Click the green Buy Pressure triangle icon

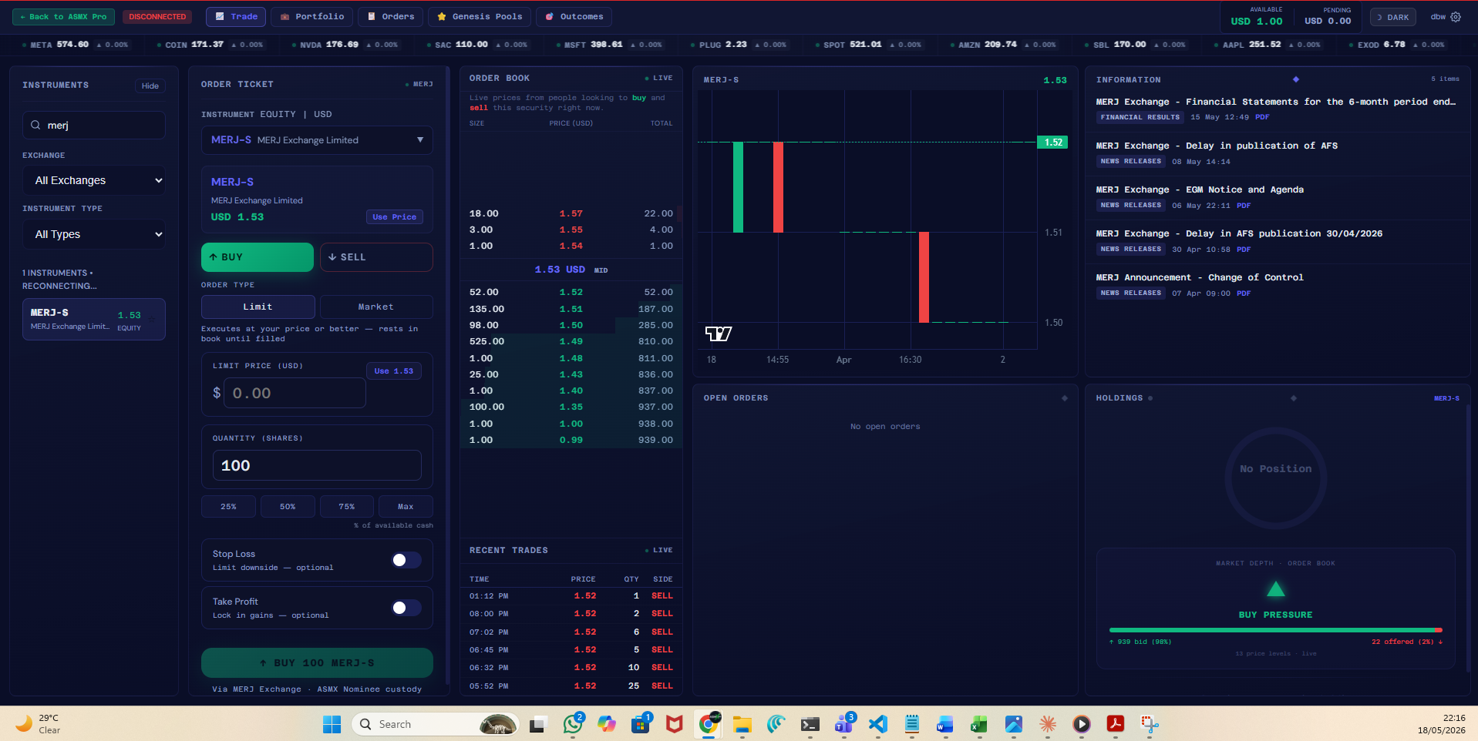point(1276,589)
